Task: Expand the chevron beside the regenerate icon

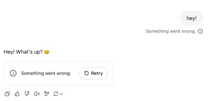Action: tap(61, 94)
